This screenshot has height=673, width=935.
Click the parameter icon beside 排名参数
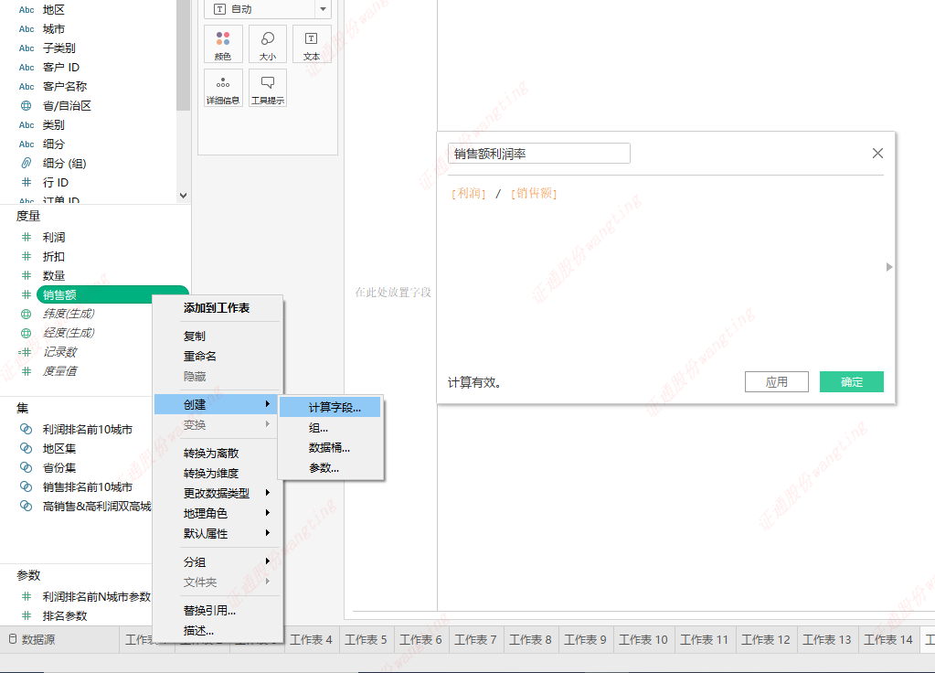(27, 615)
